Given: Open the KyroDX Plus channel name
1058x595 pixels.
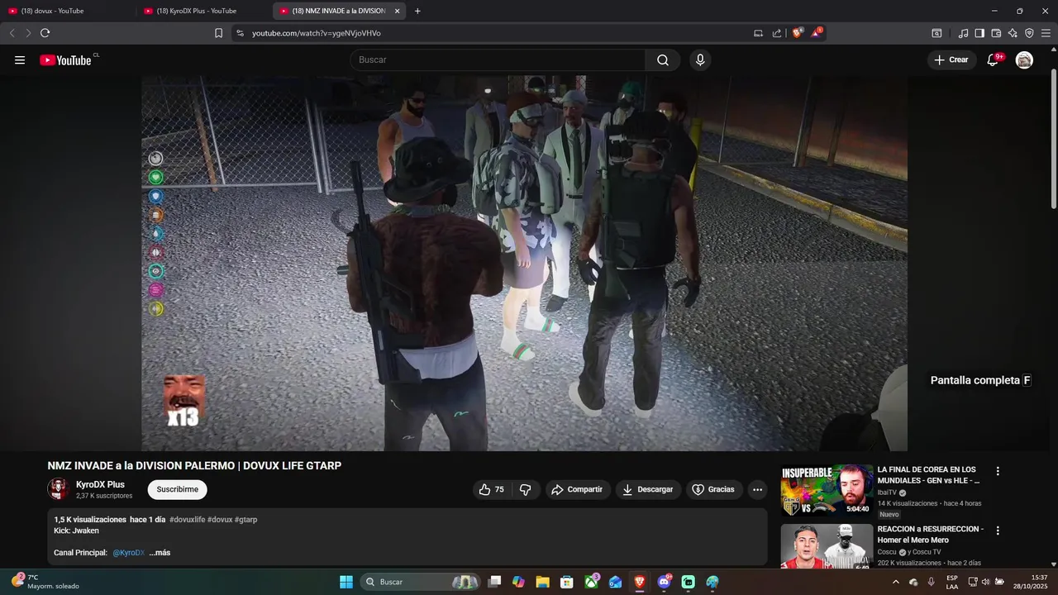Looking at the screenshot, I should [x=100, y=484].
